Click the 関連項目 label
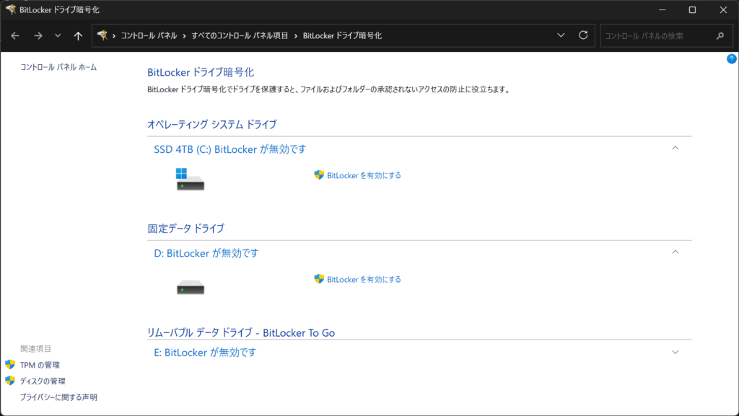 tap(36, 349)
